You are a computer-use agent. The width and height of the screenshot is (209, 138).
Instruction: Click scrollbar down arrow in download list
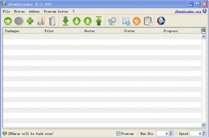[203, 125]
